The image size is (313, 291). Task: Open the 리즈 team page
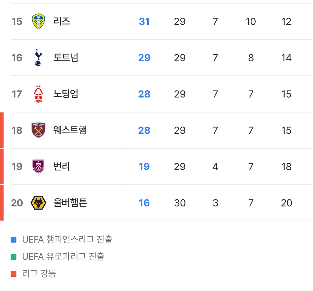[x=62, y=21]
